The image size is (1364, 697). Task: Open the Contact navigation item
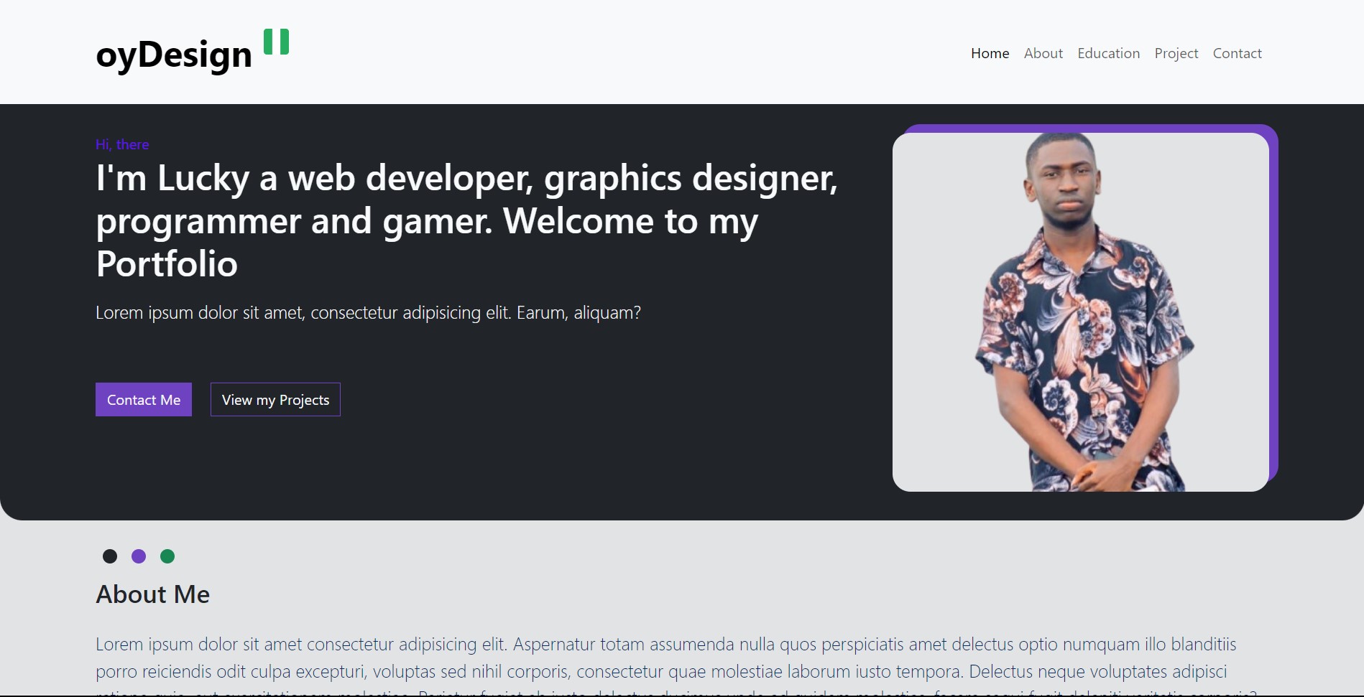click(1237, 53)
